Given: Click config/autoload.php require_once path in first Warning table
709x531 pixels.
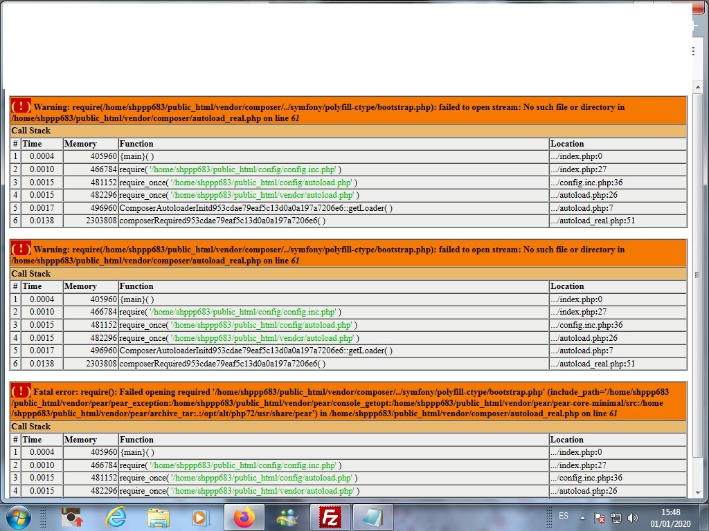Looking at the screenshot, I should [261, 183].
